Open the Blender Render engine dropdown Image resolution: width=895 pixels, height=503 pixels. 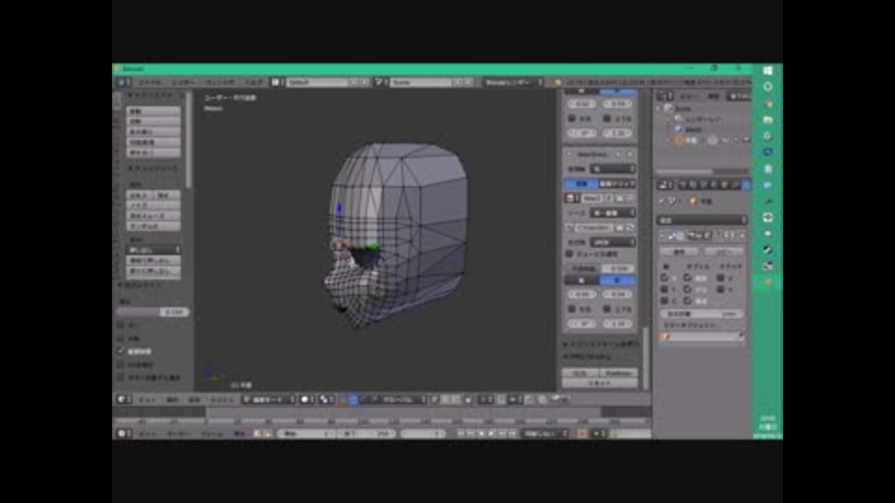(513, 82)
